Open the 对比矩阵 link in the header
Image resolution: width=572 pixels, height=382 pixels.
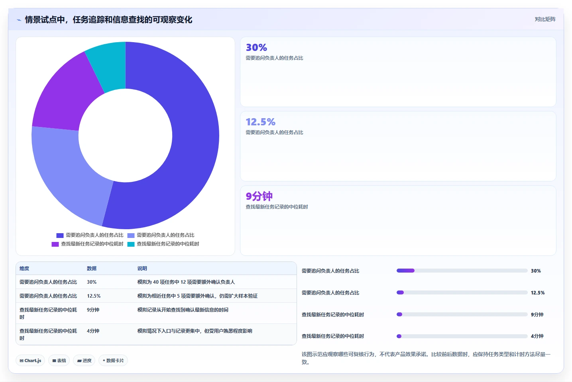[545, 19]
